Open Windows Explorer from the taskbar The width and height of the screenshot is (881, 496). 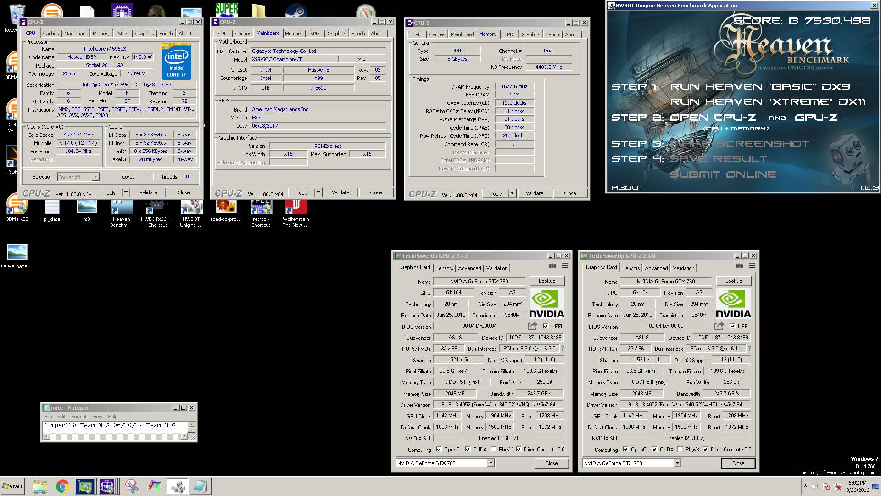click(x=40, y=486)
